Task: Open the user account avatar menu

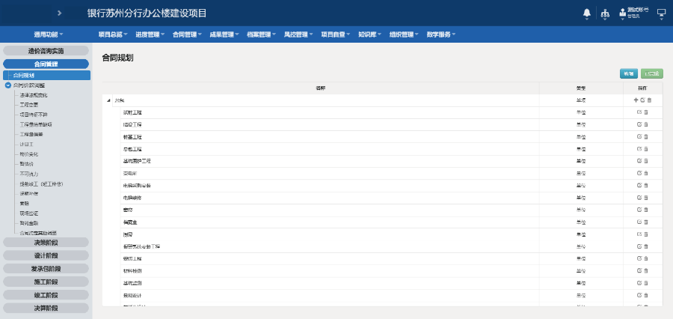Action: [623, 13]
